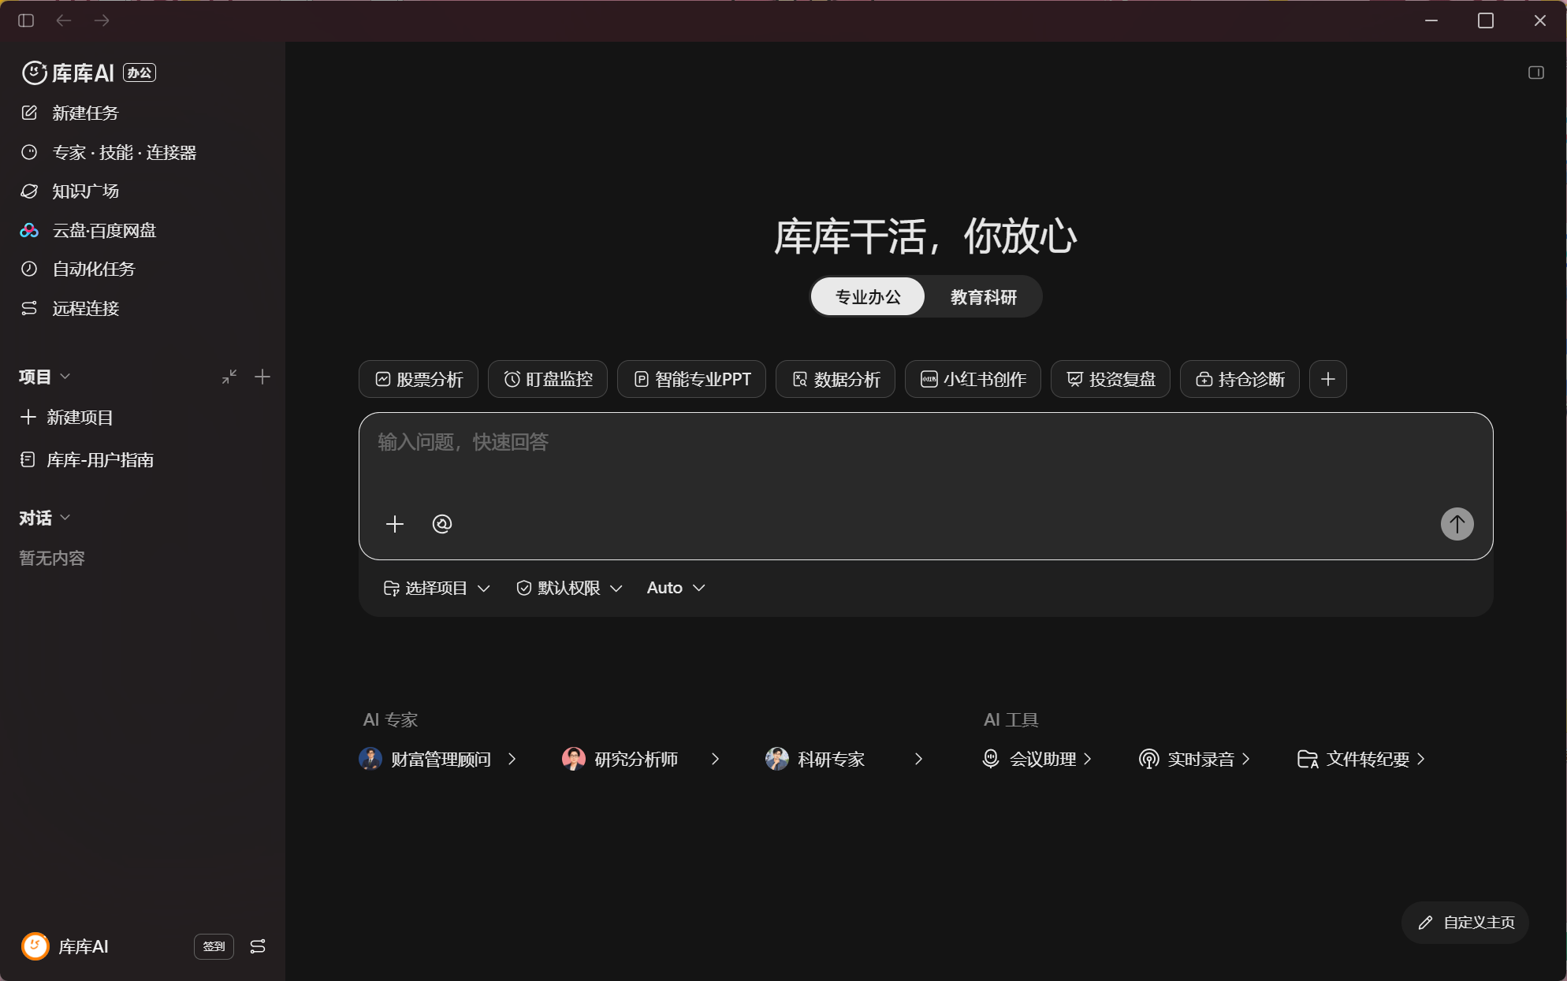1567x981 pixels.
Task: Click the plus button after 持仓诊断
Action: pyautogui.click(x=1328, y=379)
